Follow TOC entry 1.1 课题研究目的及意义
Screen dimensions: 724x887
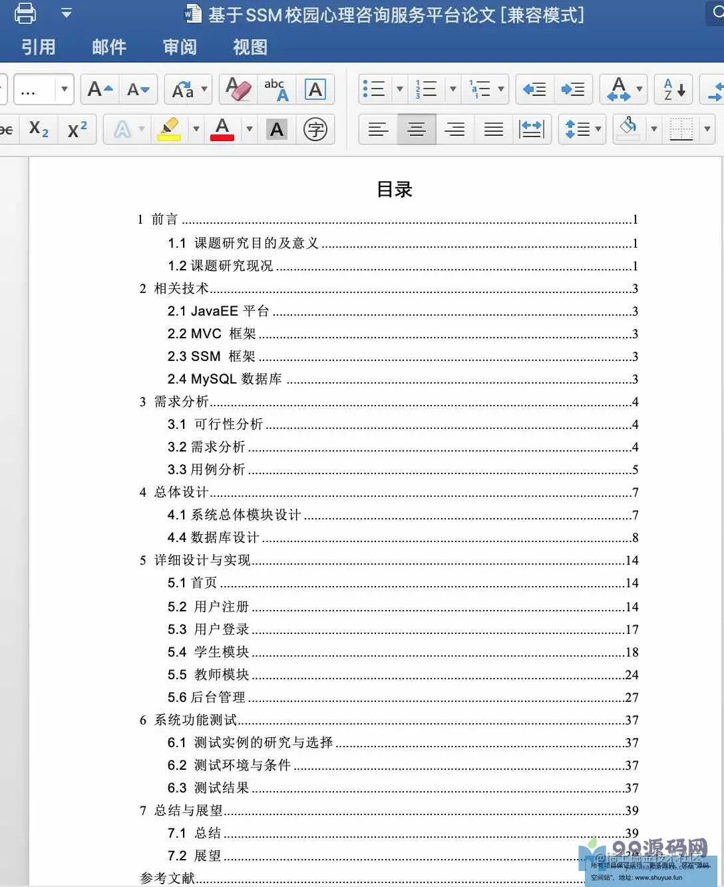403,243
